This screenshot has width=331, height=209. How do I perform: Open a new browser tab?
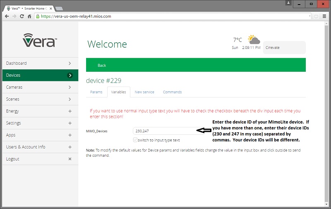[x=59, y=8]
